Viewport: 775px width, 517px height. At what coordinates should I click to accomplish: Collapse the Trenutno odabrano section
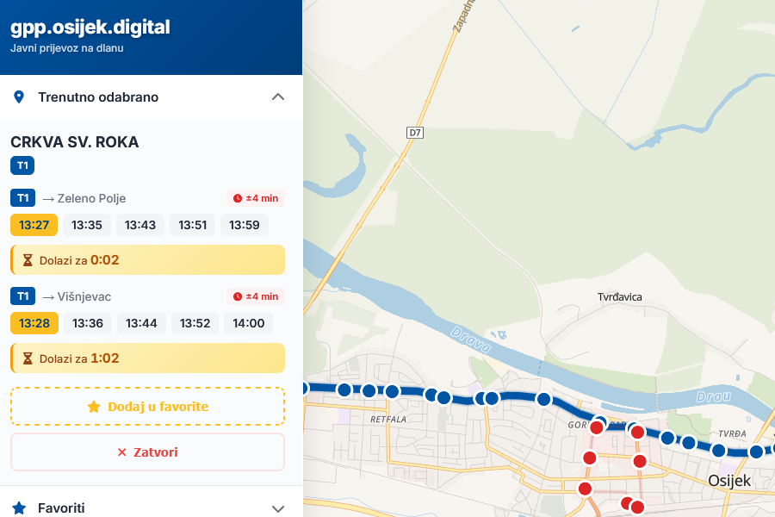277,97
